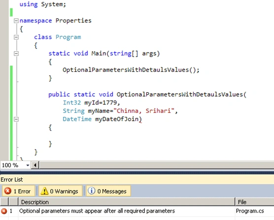274x220 pixels.
Task: Collapse the class Program block
Action: tap(16, 37)
